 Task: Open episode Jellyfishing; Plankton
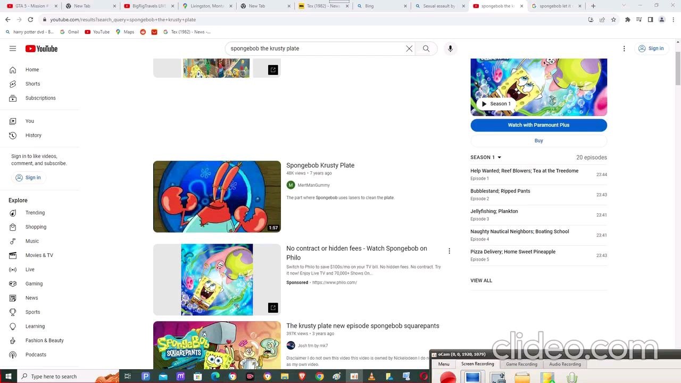538,215
